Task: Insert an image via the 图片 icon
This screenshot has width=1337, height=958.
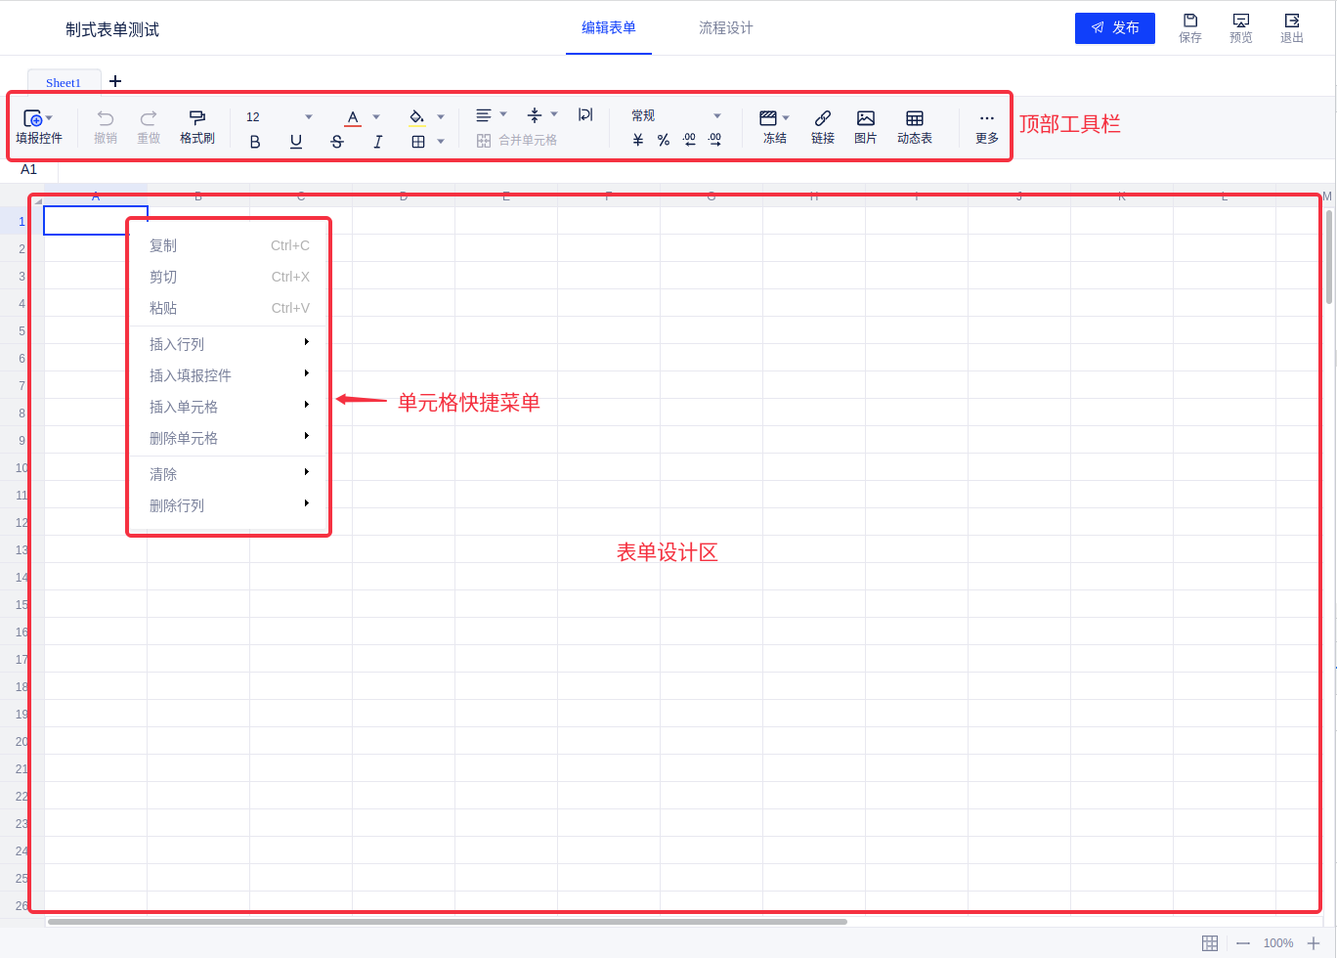Action: [865, 126]
